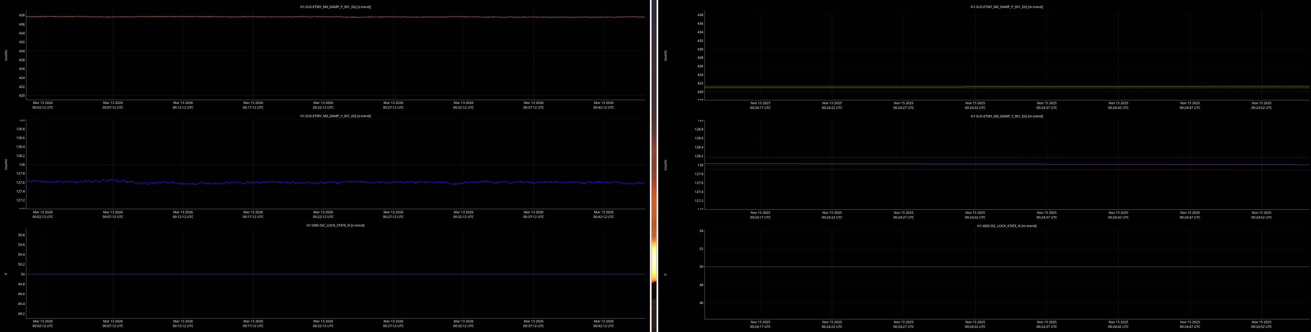Click the H1:SUS-ETMY_M0_DAMP_P_IN1_DQ [m-trend] plot title
Screen dimensions: 1311x332
tap(1006, 7)
